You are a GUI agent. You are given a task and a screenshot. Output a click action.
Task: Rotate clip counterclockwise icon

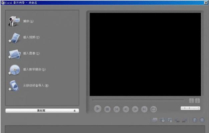[177, 120]
